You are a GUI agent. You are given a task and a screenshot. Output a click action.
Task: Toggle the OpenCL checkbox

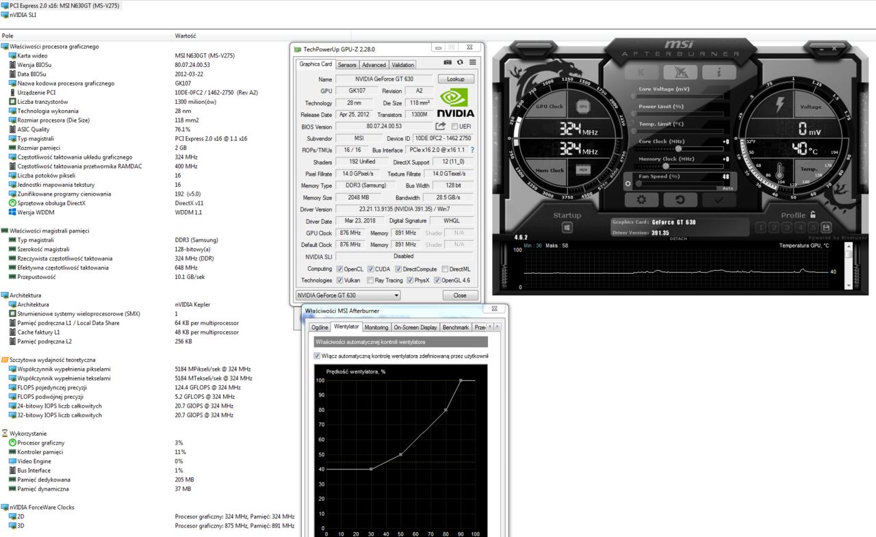339,269
